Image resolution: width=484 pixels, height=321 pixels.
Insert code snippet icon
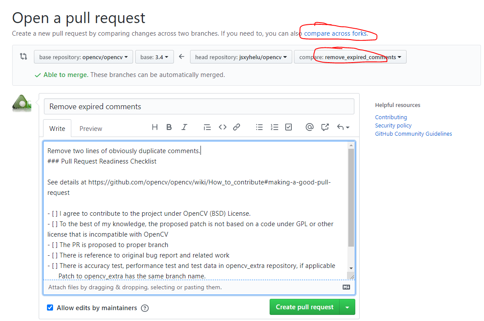pyautogui.click(x=222, y=127)
